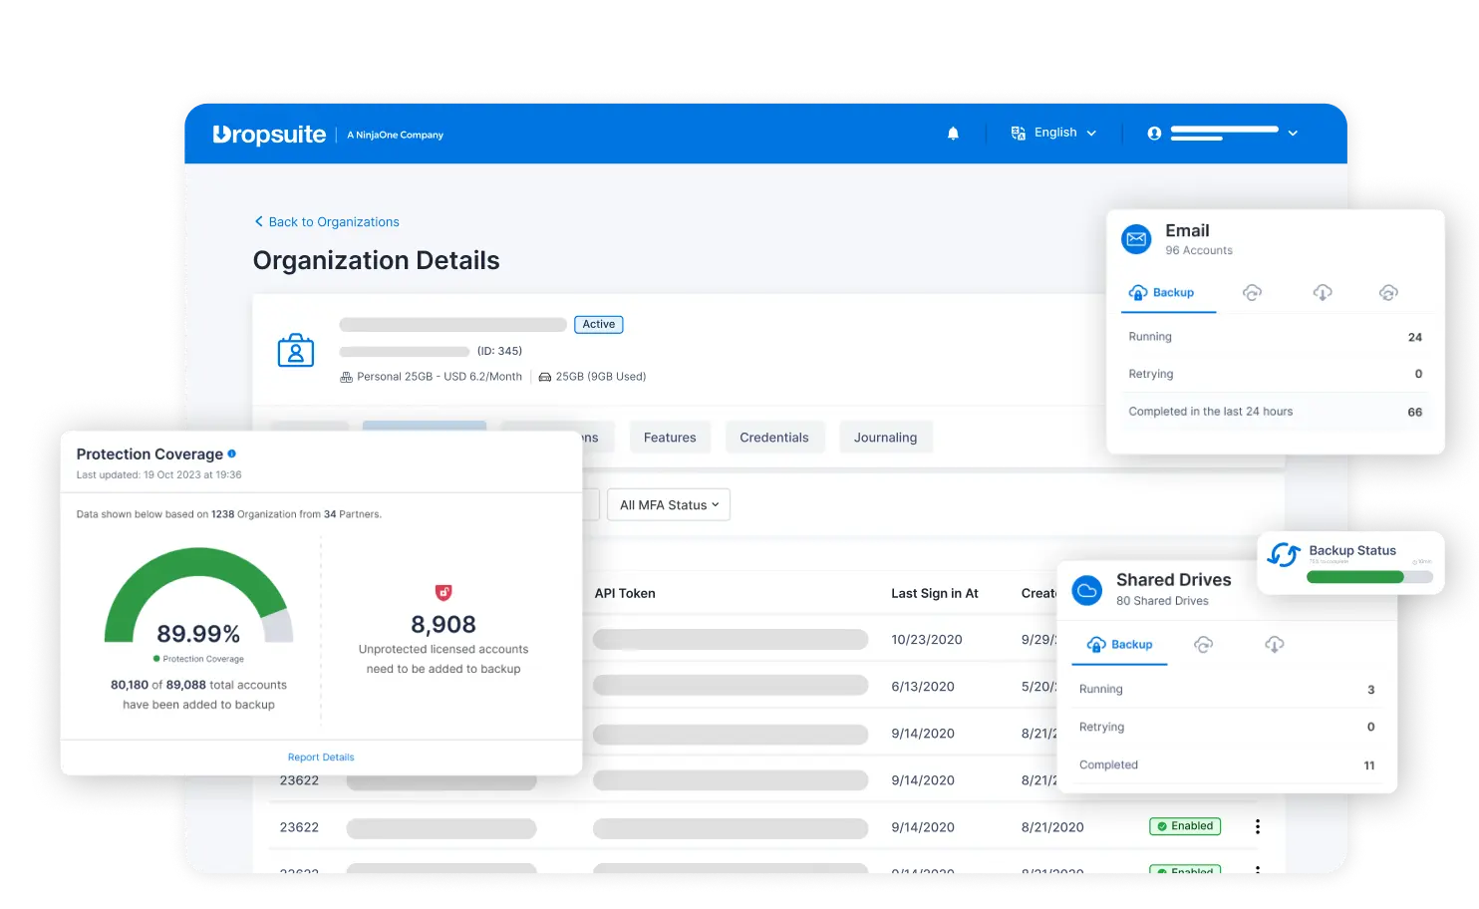Click the red unprotected shield icon

(x=444, y=593)
